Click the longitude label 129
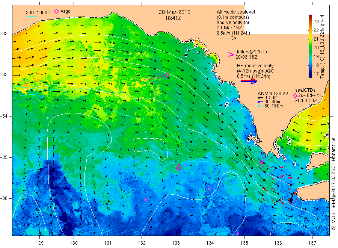The image size is (338, 248). tap(40, 243)
